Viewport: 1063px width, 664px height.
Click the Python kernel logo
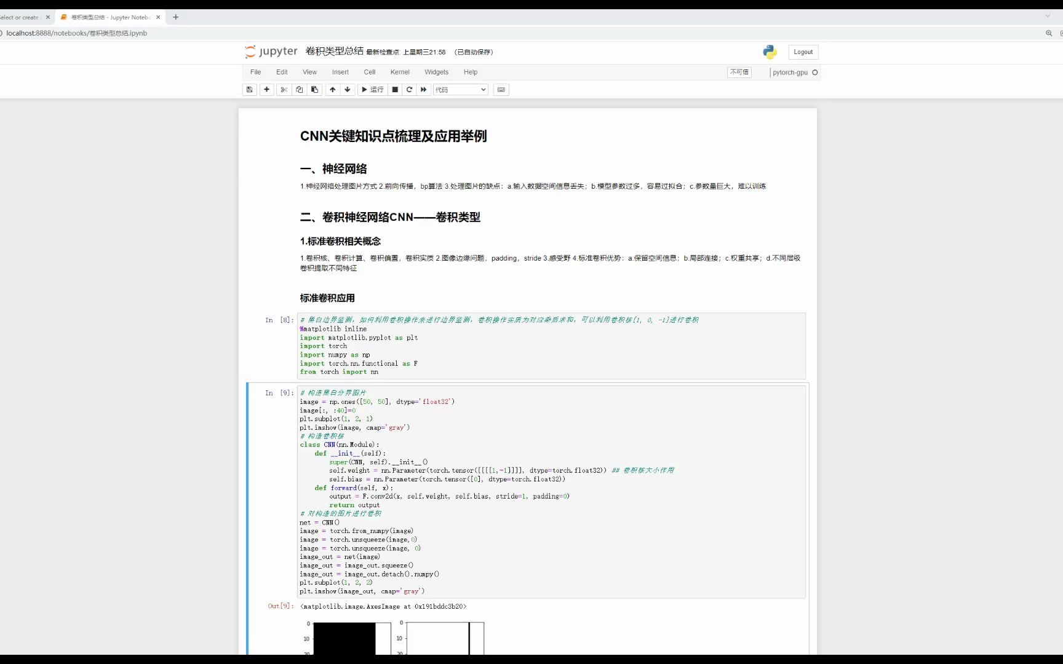coord(770,52)
